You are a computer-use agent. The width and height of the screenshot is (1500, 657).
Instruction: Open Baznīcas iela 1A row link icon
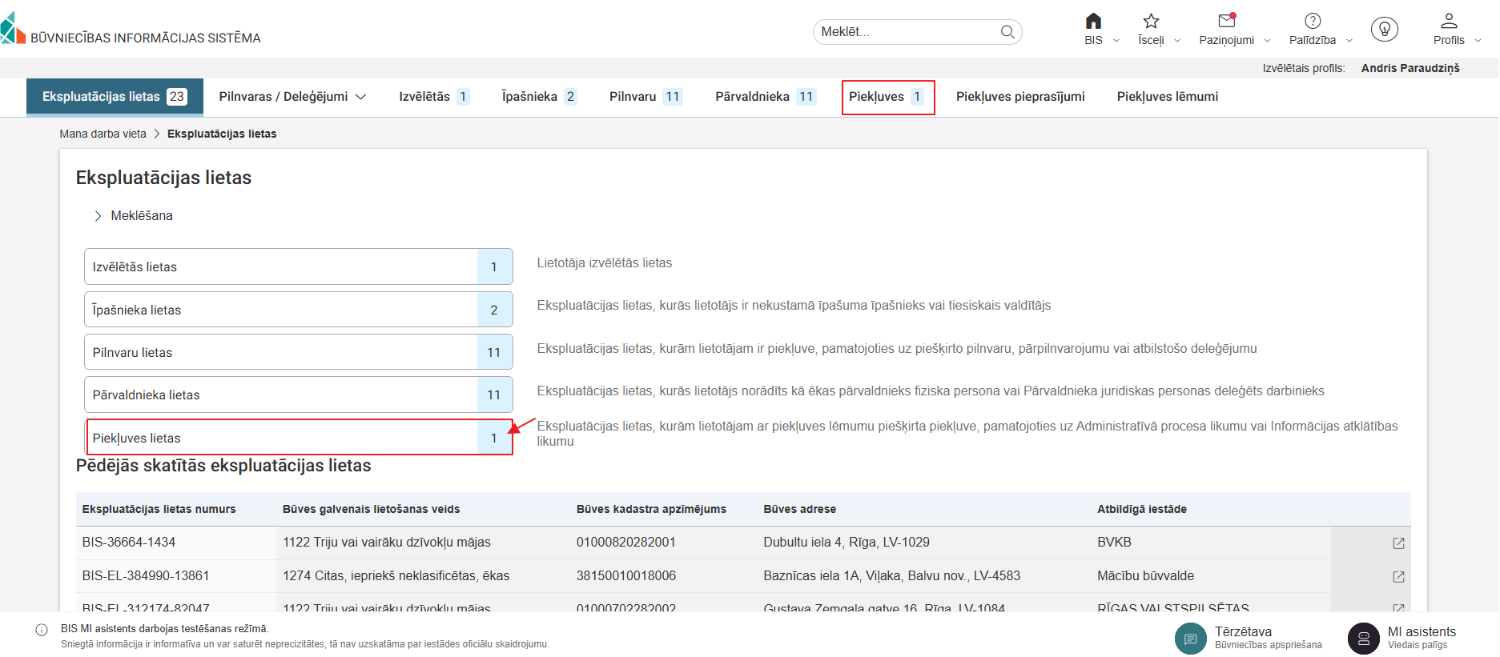(x=1398, y=577)
